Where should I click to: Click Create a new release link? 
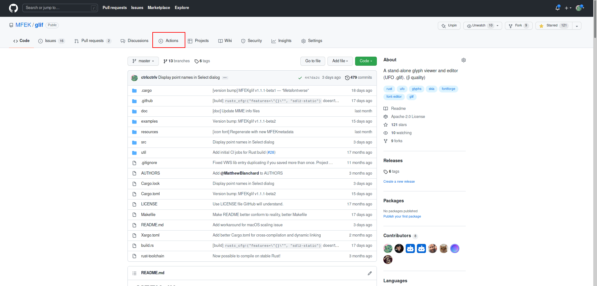(399, 182)
